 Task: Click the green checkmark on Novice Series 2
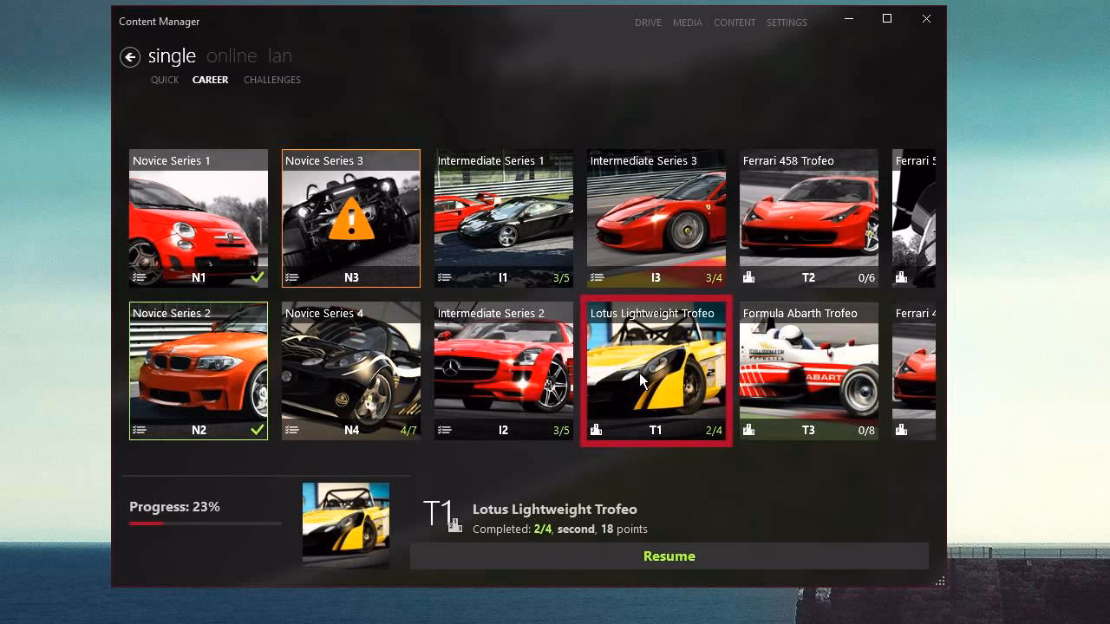[x=257, y=430]
